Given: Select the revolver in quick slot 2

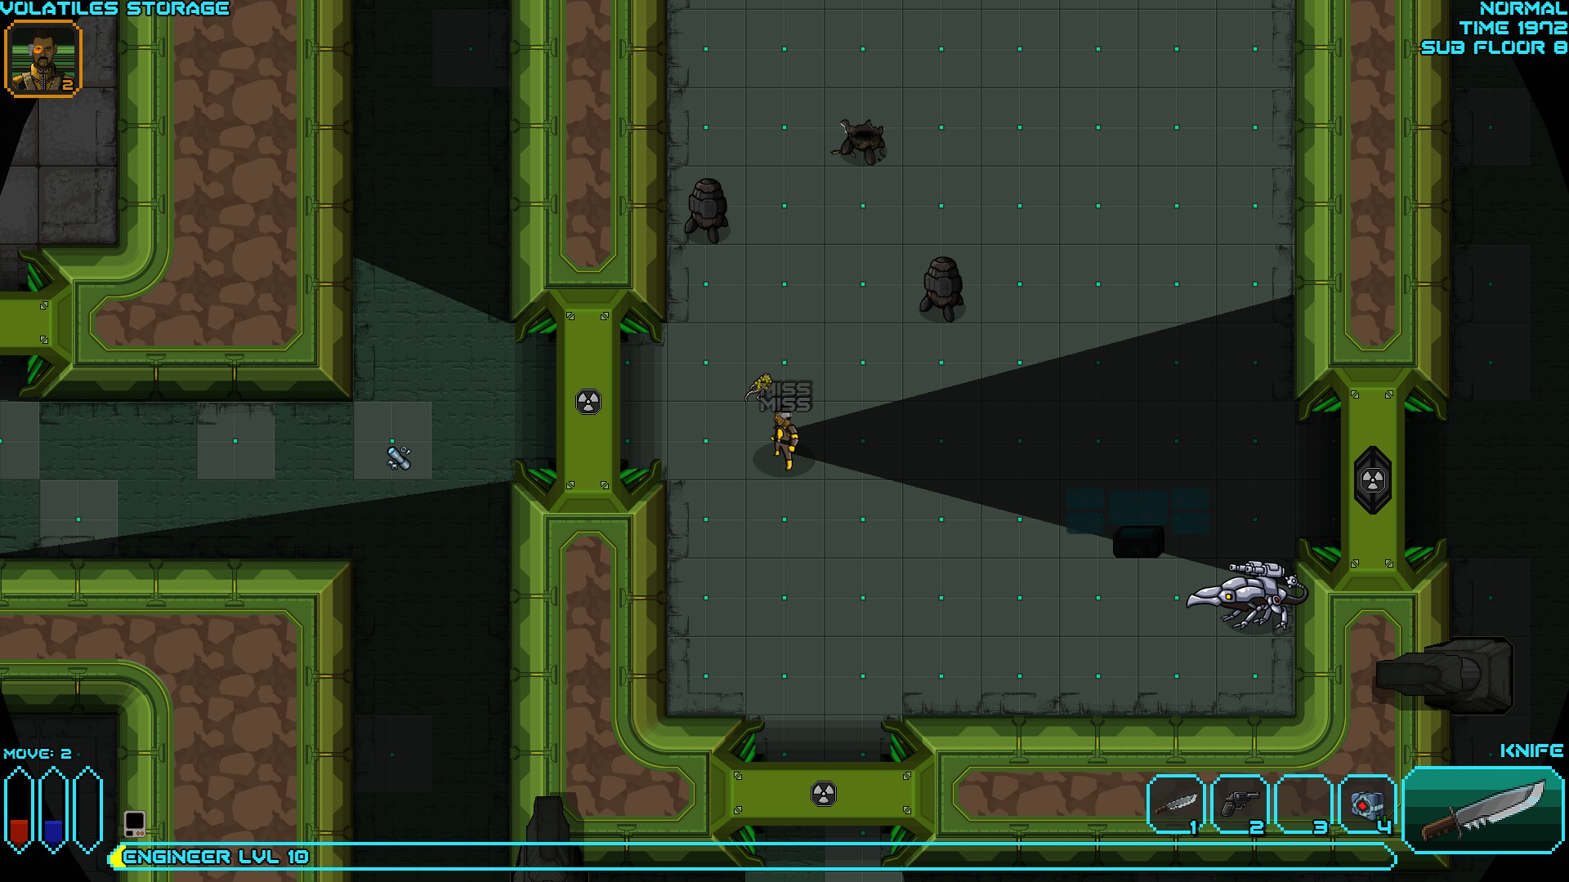Looking at the screenshot, I should (1239, 804).
